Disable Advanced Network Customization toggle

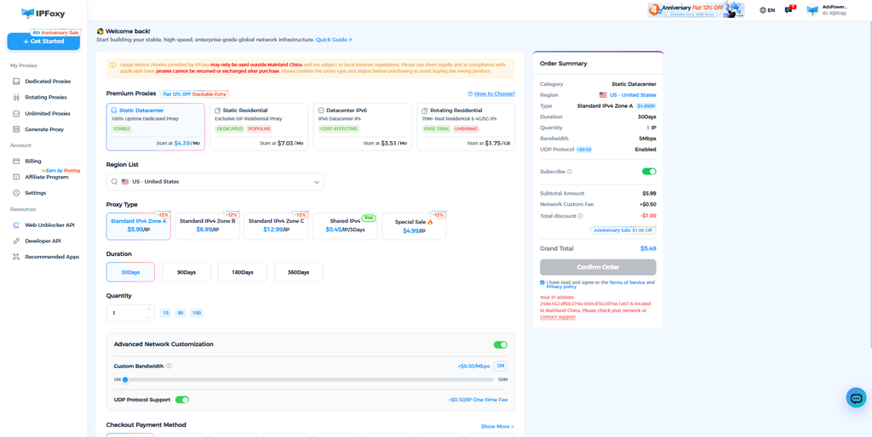pos(501,345)
